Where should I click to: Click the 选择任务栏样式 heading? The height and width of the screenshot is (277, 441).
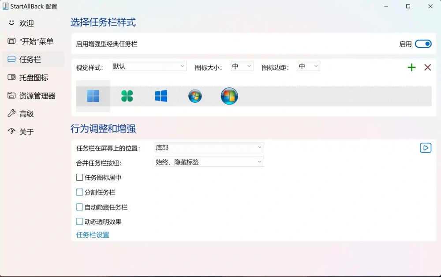[103, 22]
